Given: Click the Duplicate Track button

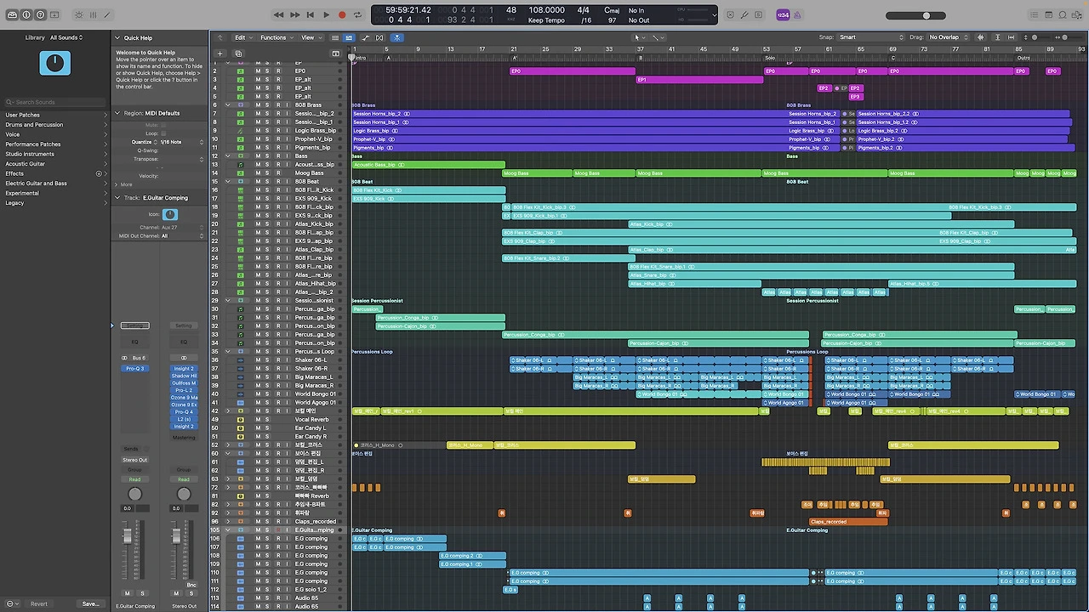Looking at the screenshot, I should tap(238, 54).
